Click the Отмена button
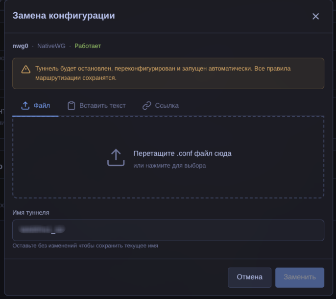This screenshot has width=336, height=299. [249, 277]
